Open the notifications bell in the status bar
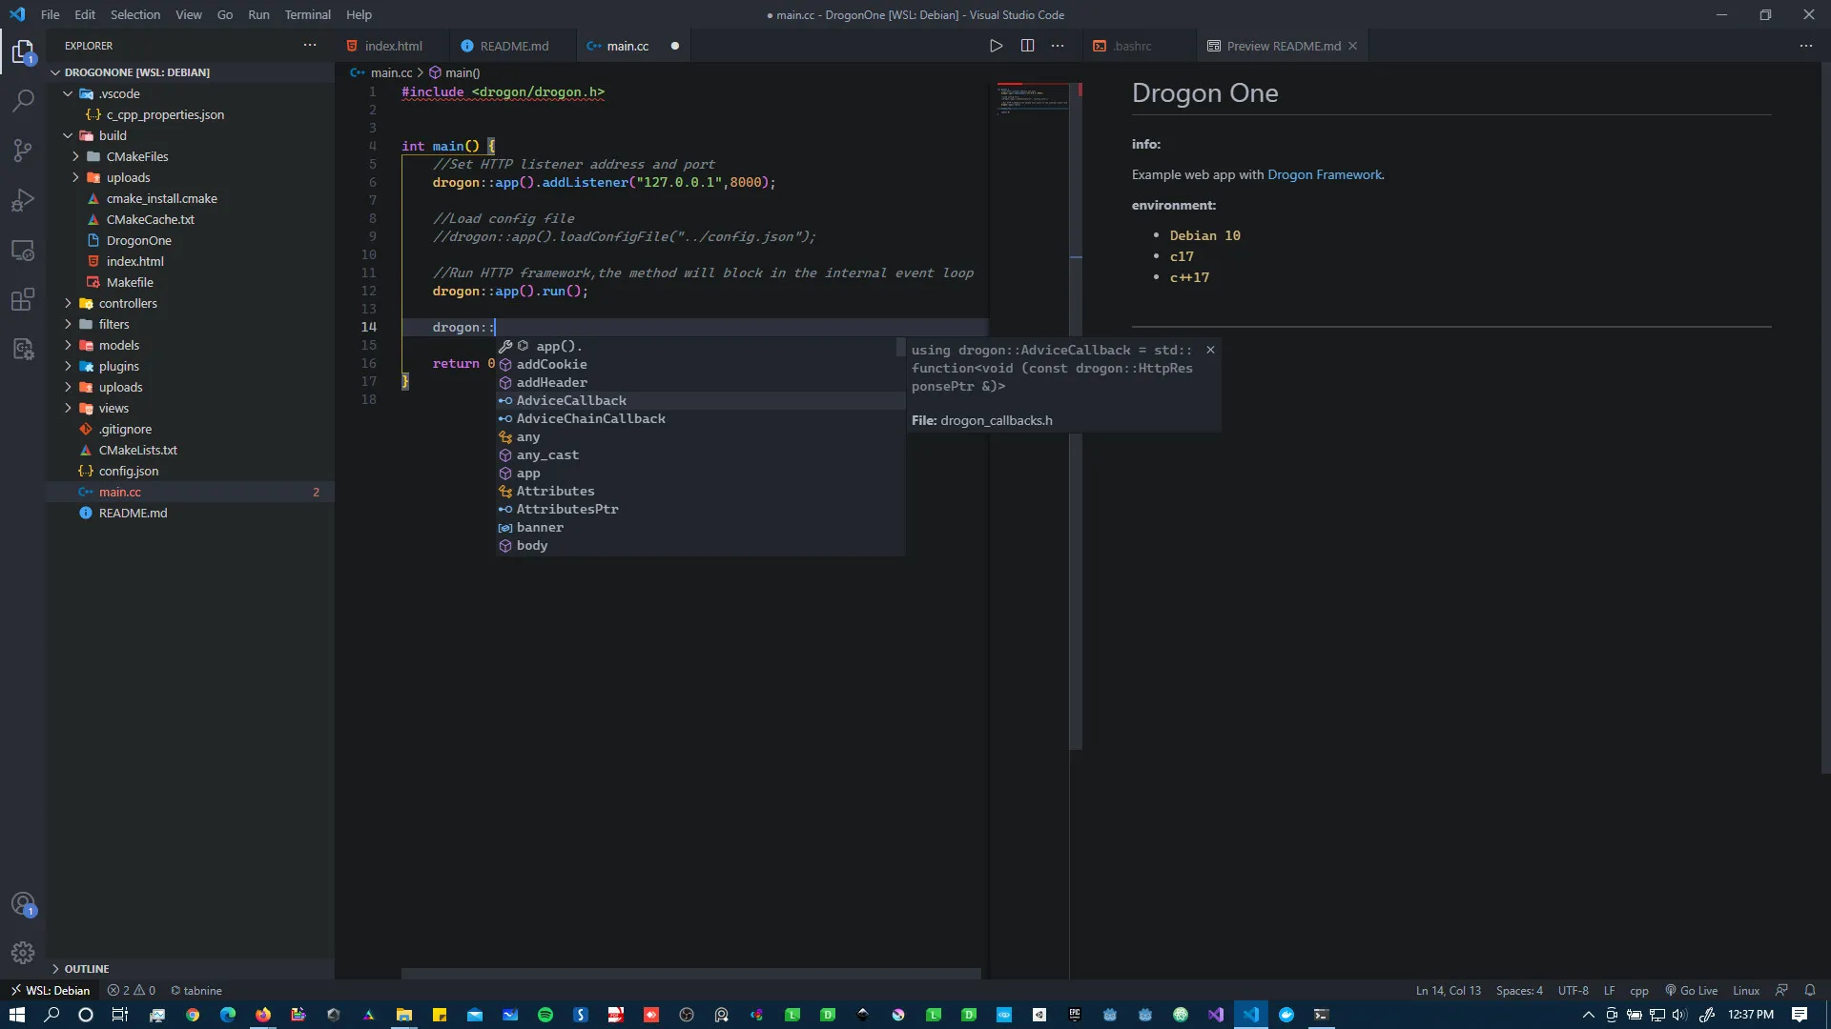Image resolution: width=1831 pixels, height=1029 pixels. [x=1810, y=991]
